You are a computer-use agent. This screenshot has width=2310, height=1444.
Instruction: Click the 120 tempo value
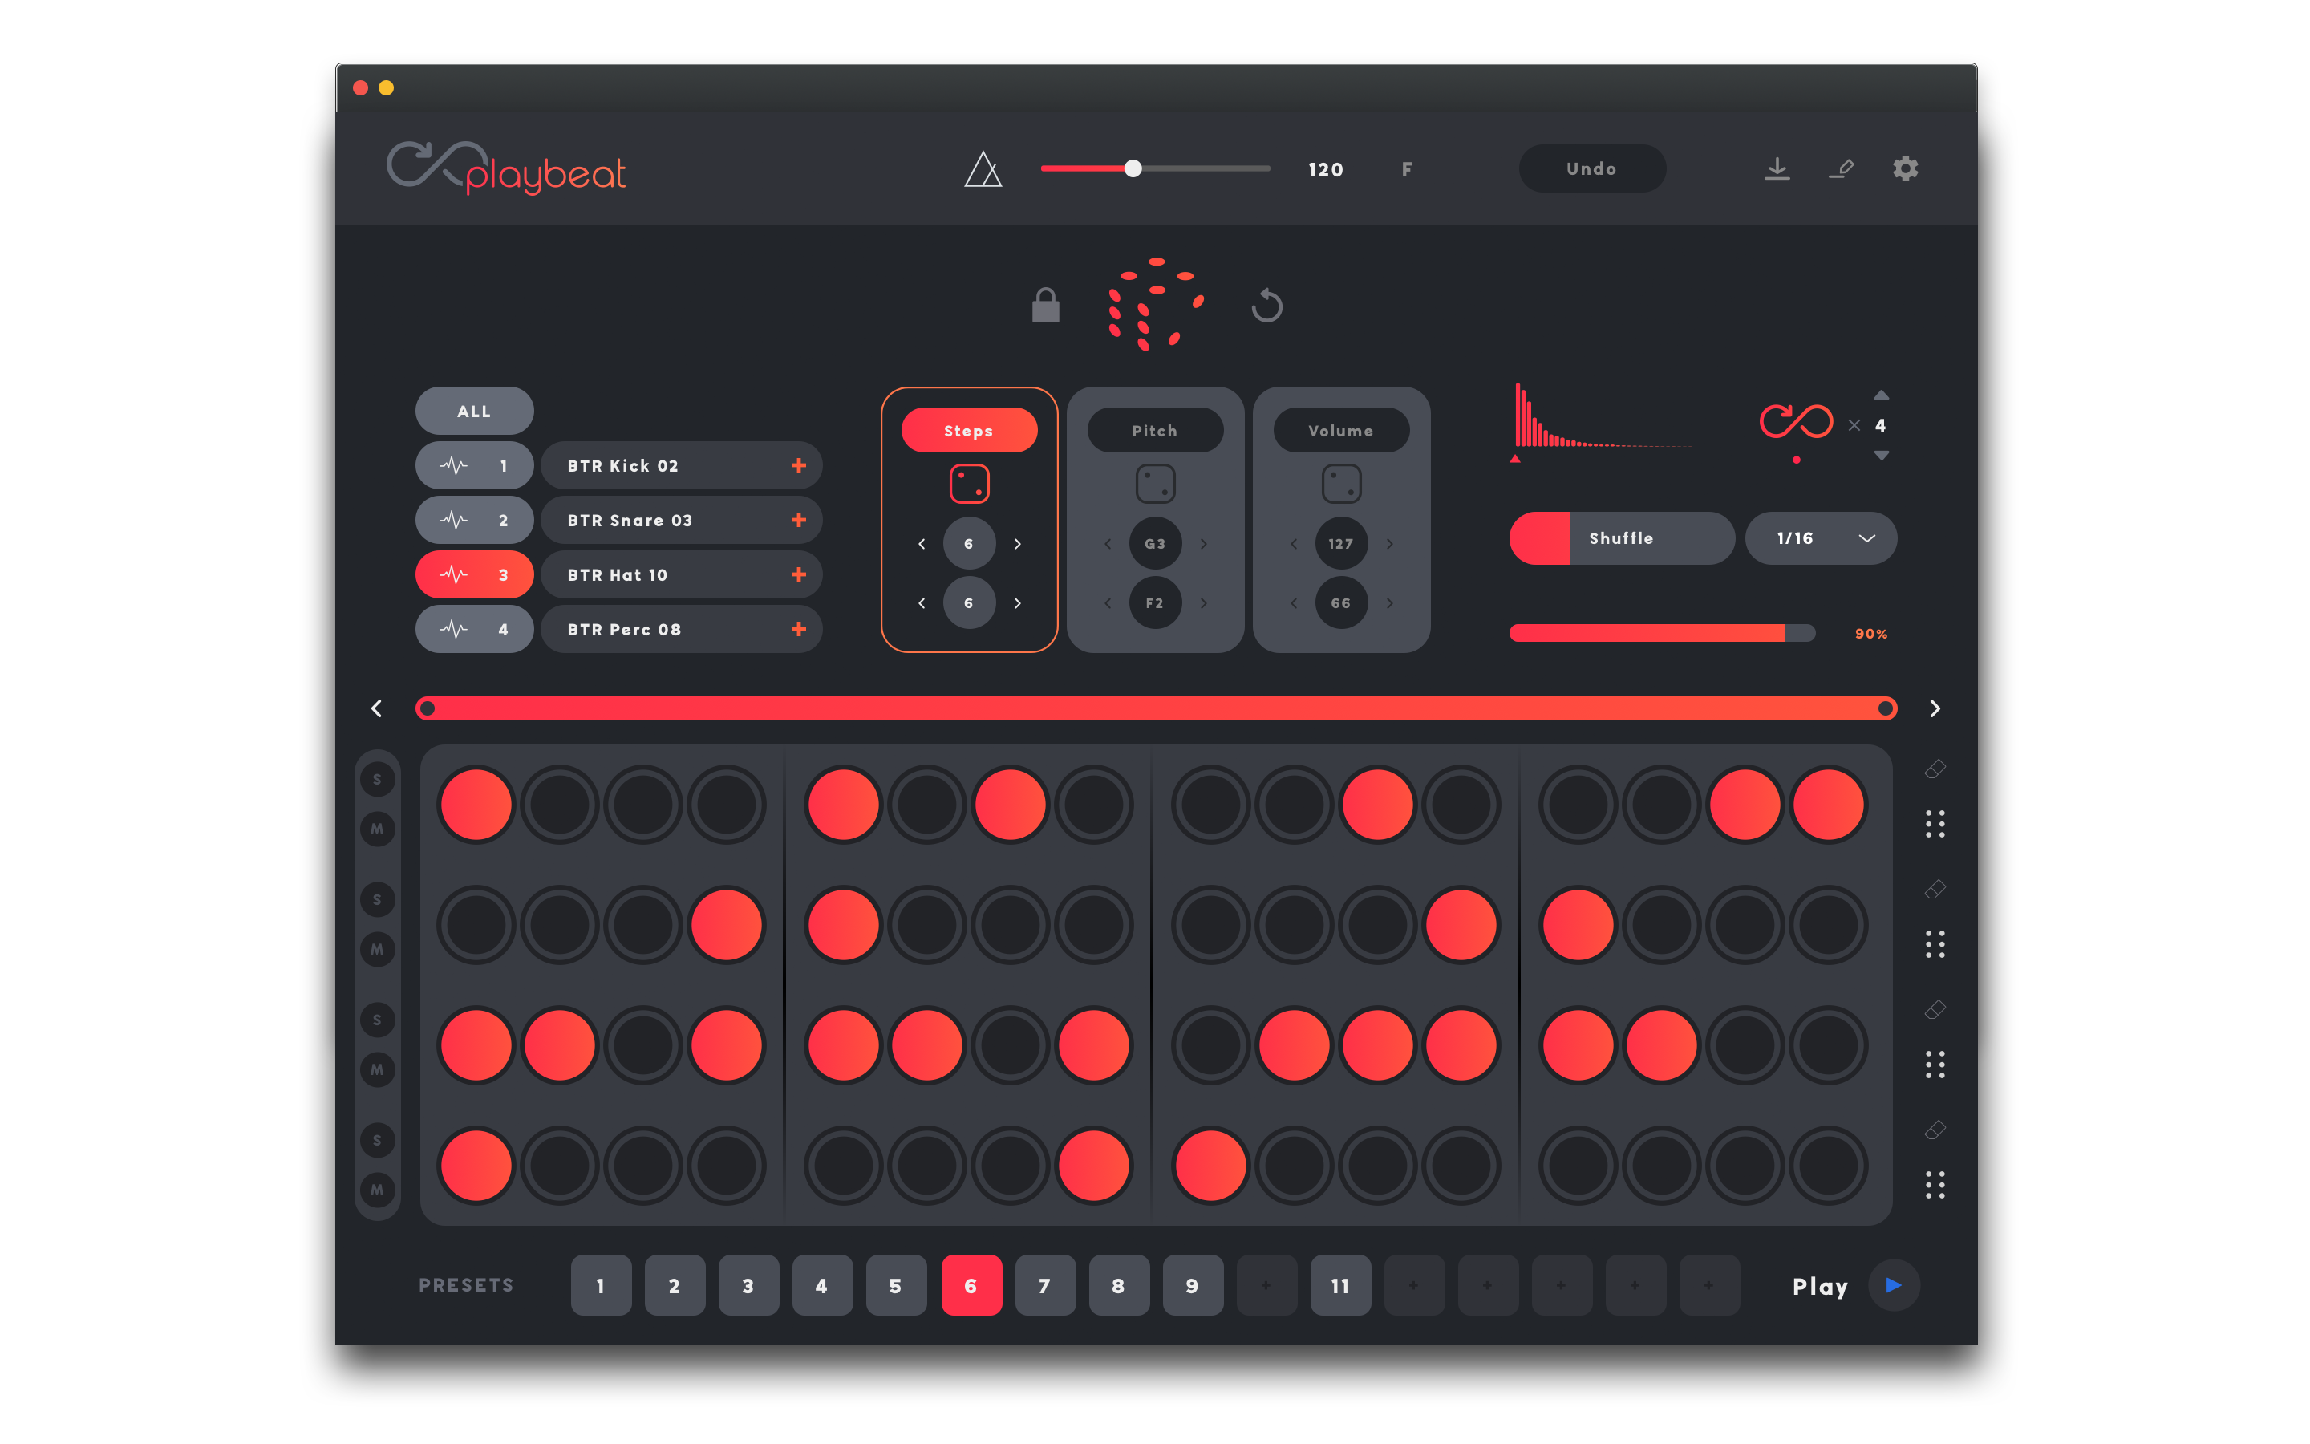[x=1326, y=169]
